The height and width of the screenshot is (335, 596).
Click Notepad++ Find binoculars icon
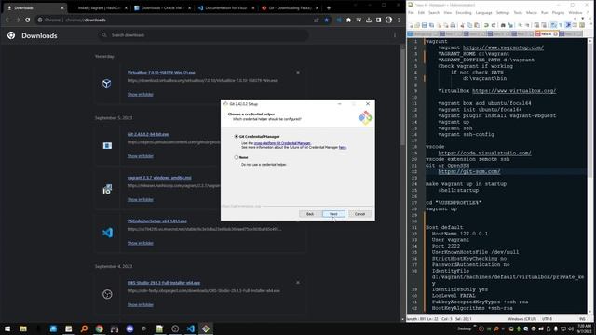coord(503,25)
